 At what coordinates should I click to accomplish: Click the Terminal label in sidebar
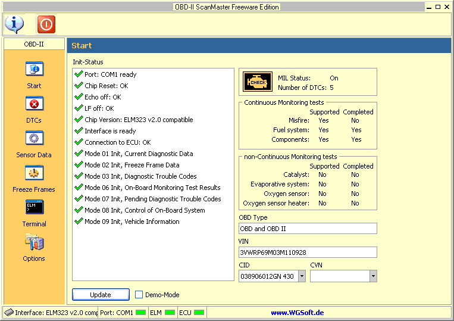coord(34,224)
